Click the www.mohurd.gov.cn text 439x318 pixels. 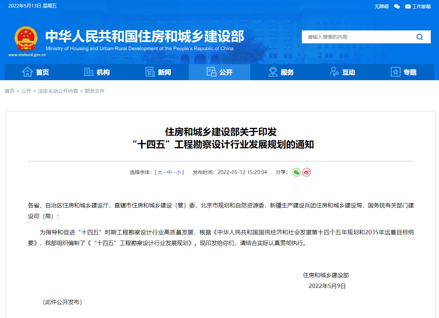click(x=27, y=55)
